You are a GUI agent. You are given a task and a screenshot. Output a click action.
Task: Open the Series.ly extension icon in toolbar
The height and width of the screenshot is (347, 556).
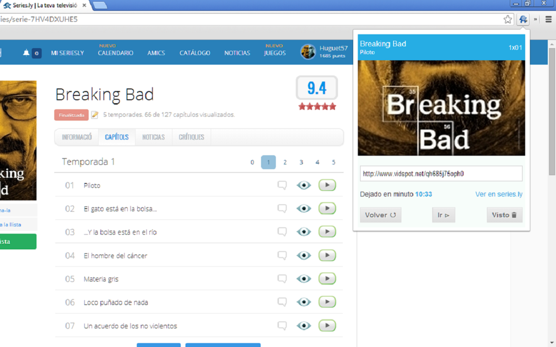tap(523, 19)
